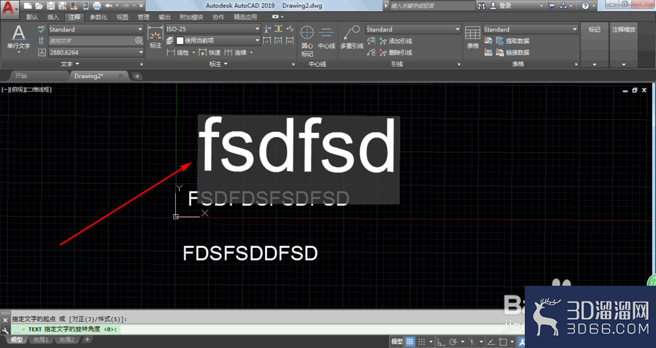Expand the 标记 panel dropdown
The height and width of the screenshot is (348, 656).
click(594, 64)
